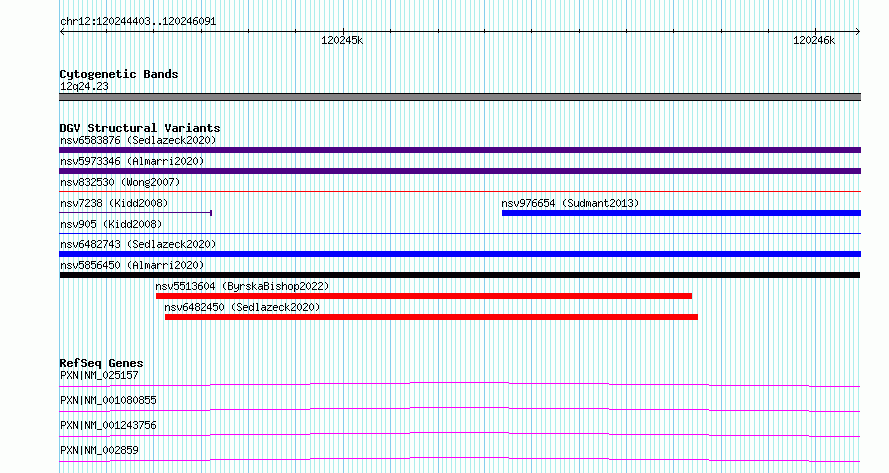Click the chr12:120244403..120246091 coordinate label
889x473 pixels.
[x=138, y=22]
